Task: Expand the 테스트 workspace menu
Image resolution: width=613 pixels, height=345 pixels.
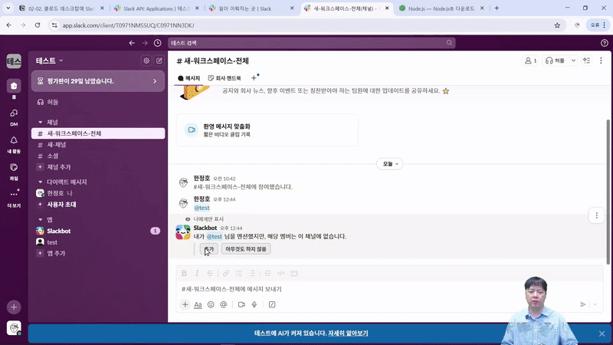Action: 50,61
